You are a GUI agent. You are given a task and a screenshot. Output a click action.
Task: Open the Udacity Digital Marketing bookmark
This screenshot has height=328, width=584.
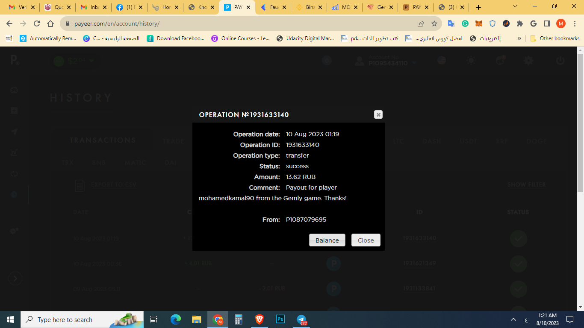tap(305, 38)
